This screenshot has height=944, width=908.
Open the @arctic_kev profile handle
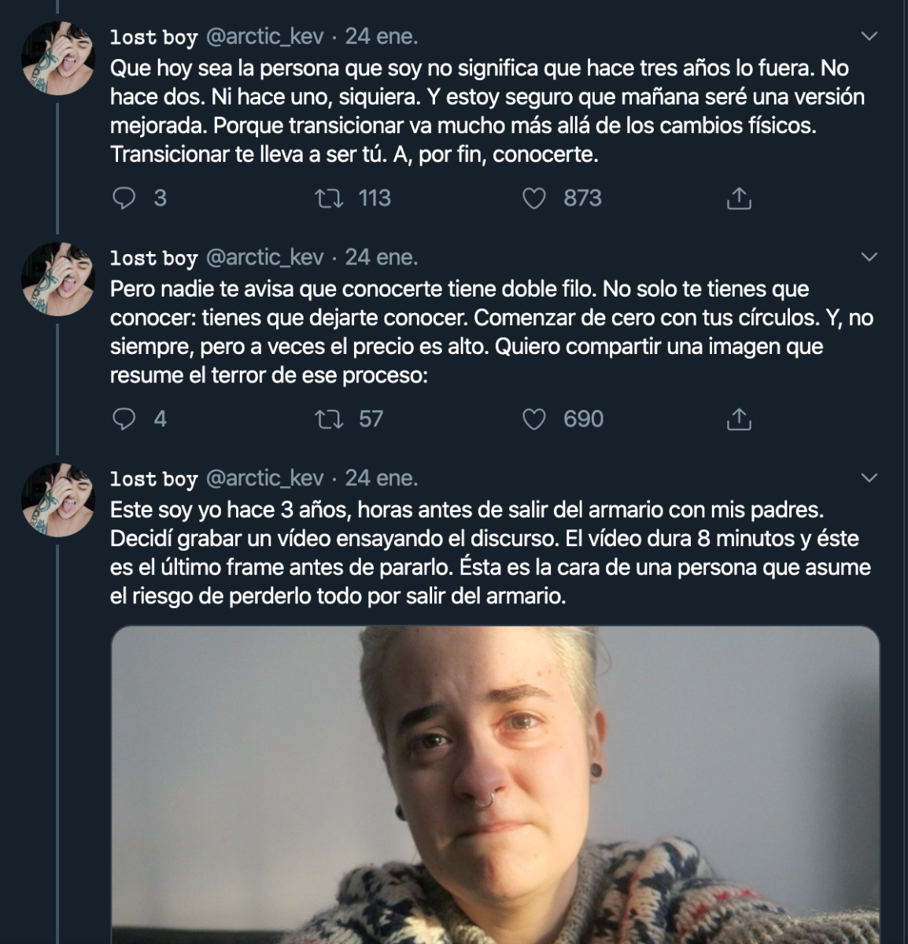(267, 35)
